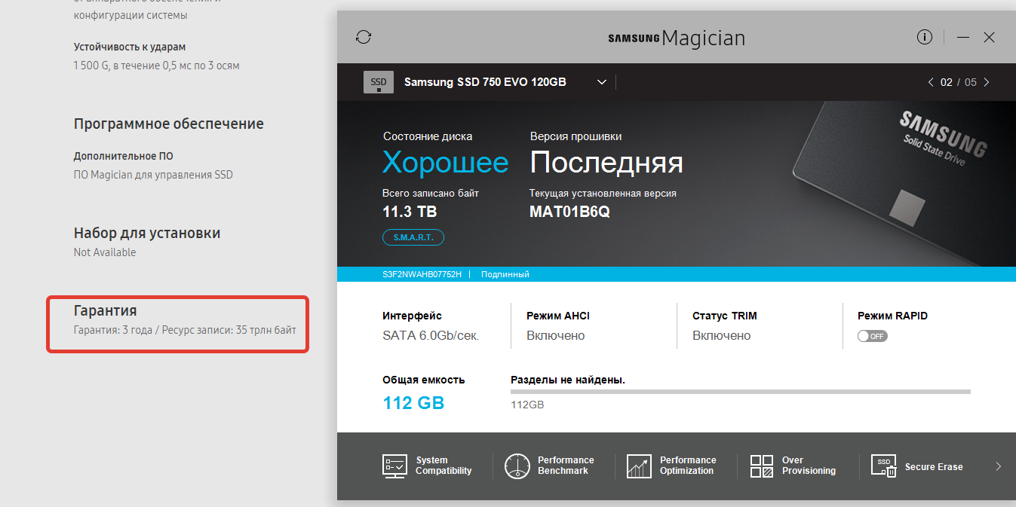Viewport: 1016px width, 507px height.
Task: Click serial number S3F2NWAHB07752H
Action: click(422, 274)
